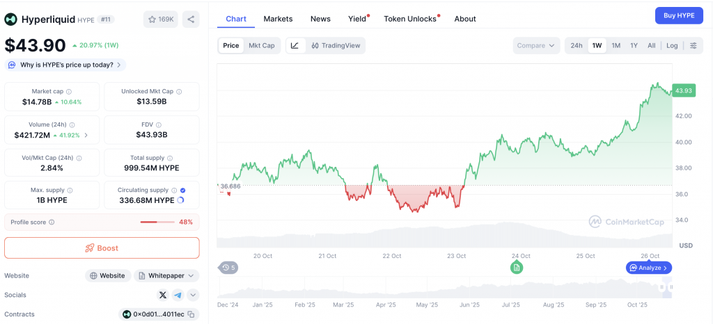Open the Telegram social link
Image resolution: width=713 pixels, height=324 pixels.
pyautogui.click(x=178, y=295)
